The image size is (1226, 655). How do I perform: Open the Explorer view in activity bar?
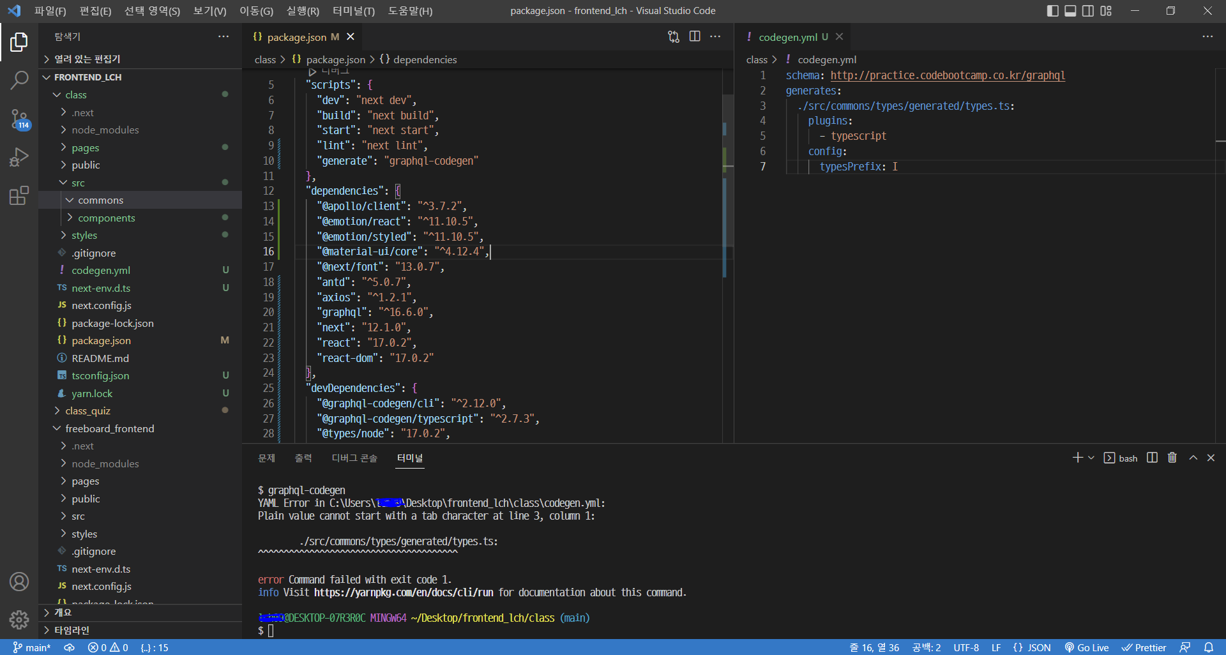19,42
